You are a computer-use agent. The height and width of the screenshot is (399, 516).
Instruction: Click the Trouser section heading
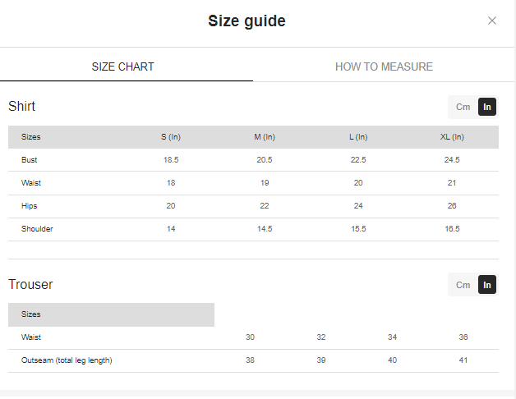coord(30,285)
